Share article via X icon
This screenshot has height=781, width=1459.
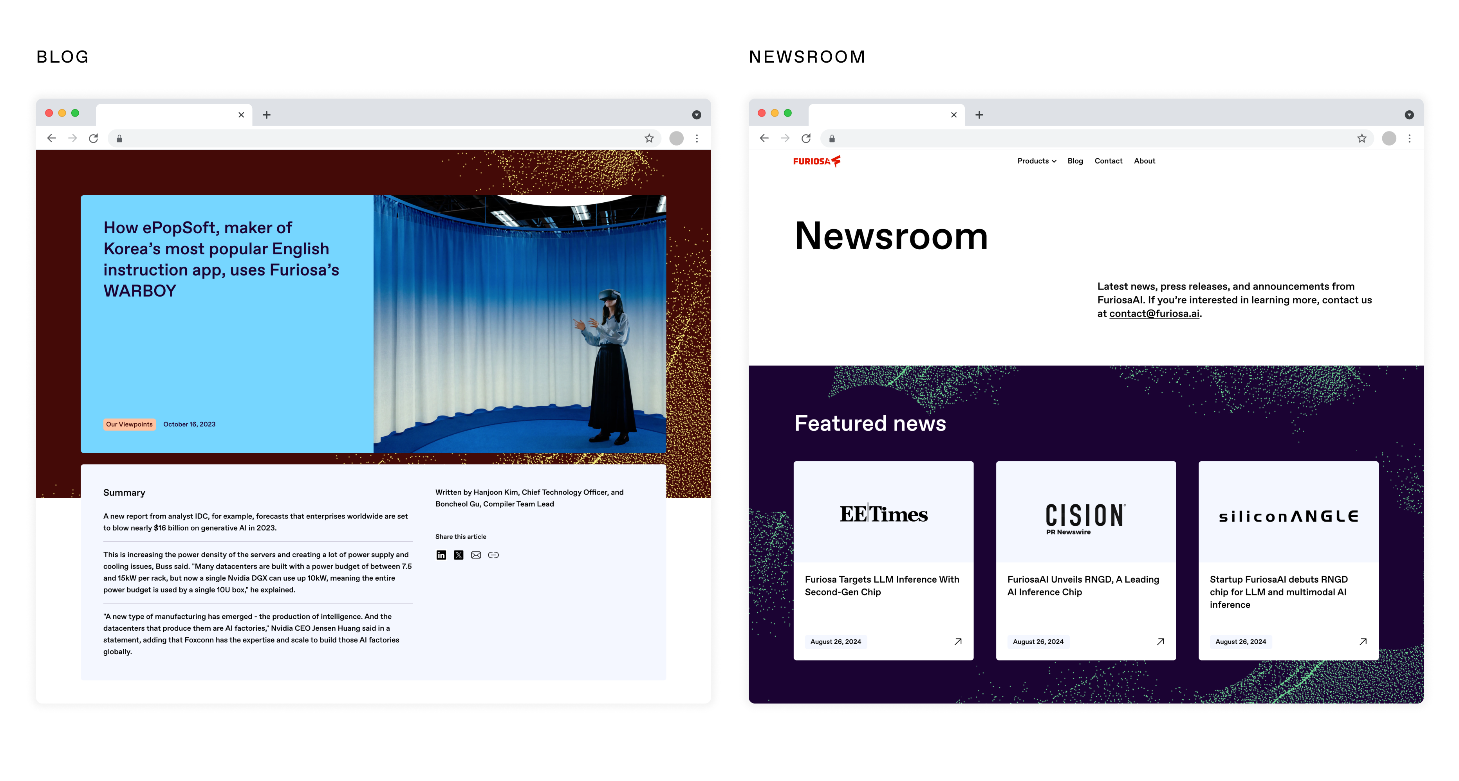pyautogui.click(x=459, y=555)
